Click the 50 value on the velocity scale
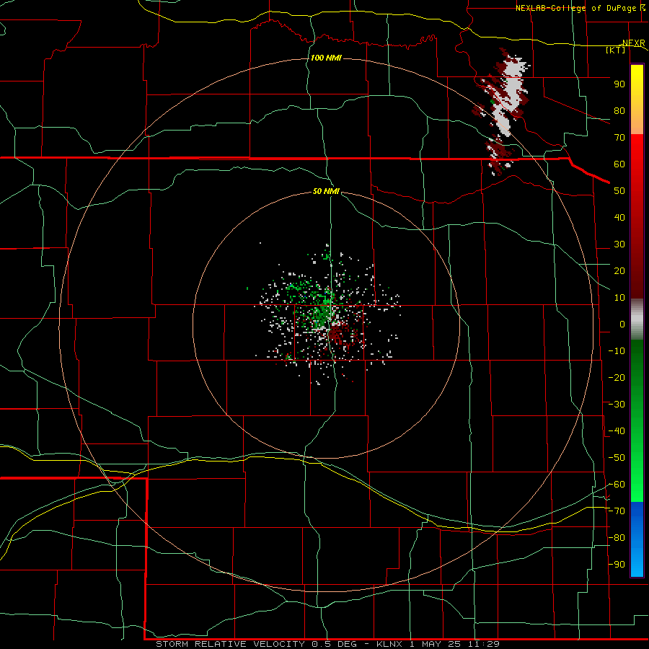The height and width of the screenshot is (649, 649). click(619, 191)
